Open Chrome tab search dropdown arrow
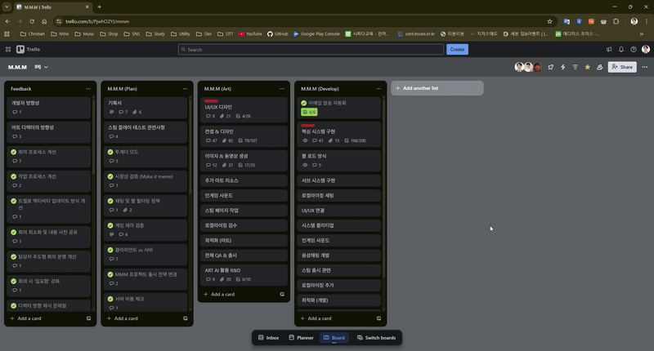Screen dimensions: 654x351 pos(7,7)
